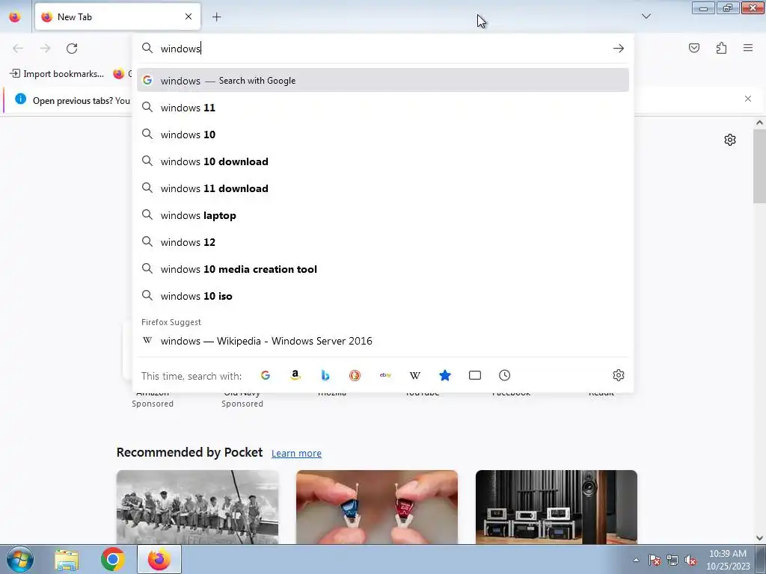The width and height of the screenshot is (766, 574).
Task: Select 'windows laptop' suggestion
Action: click(x=383, y=215)
